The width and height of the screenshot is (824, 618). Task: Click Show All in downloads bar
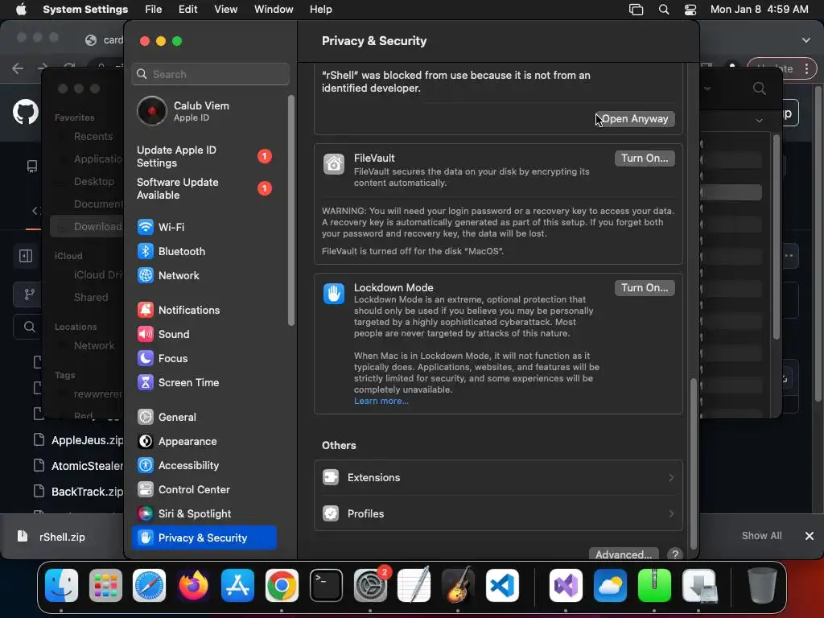[x=761, y=535]
